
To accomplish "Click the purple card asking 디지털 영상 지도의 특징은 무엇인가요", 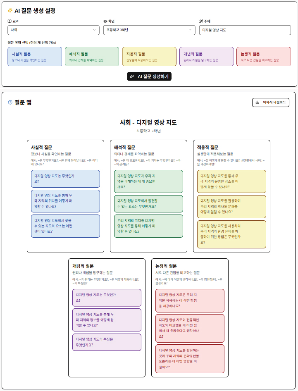I will 107,342.
